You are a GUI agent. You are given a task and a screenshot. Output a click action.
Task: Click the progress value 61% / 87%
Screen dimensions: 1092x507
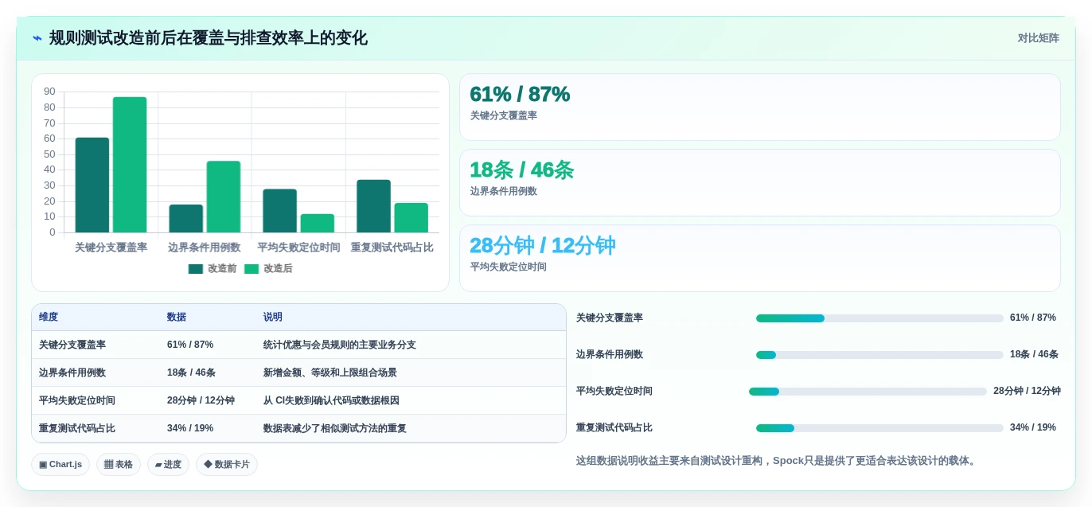pos(1033,318)
